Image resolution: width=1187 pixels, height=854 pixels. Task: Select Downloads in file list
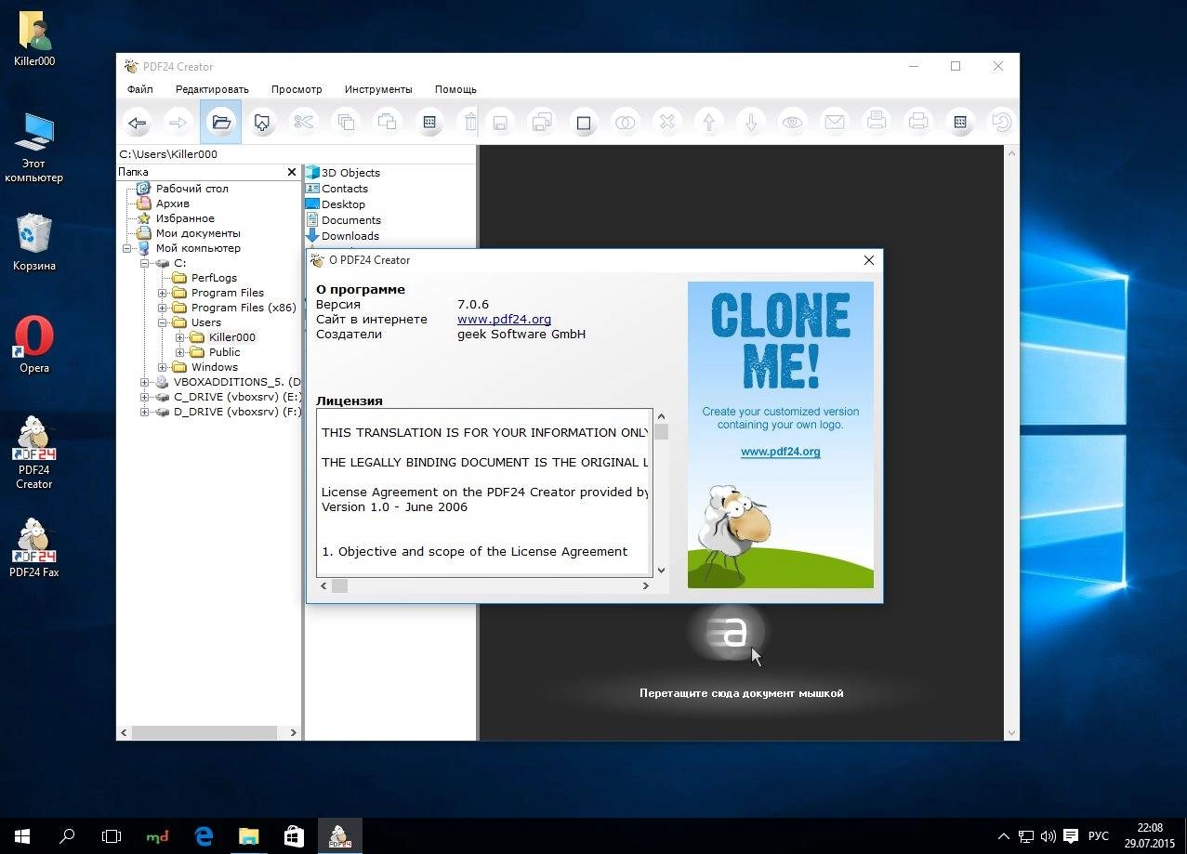350,236
